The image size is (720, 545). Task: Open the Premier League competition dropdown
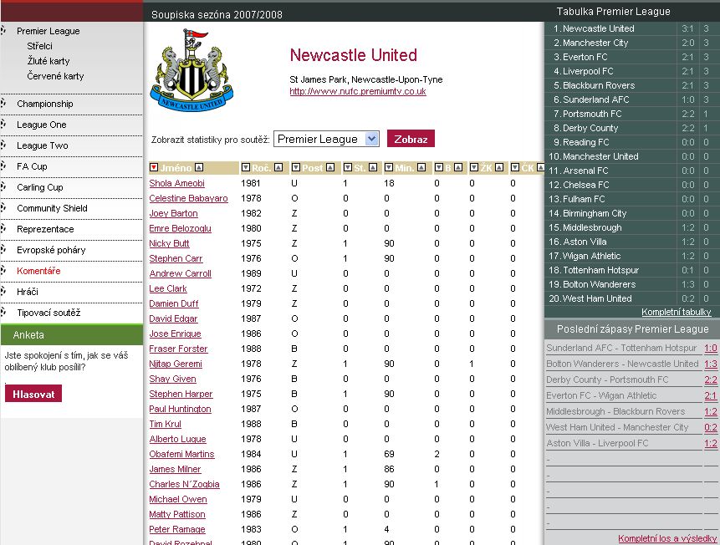click(x=326, y=139)
